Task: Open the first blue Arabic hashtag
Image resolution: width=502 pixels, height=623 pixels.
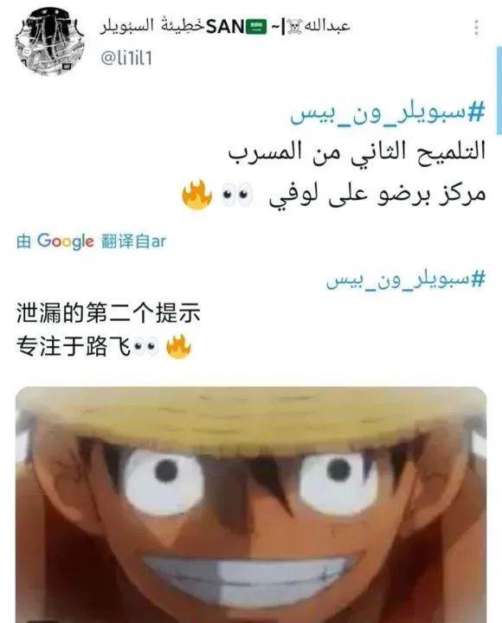Action: point(388,112)
